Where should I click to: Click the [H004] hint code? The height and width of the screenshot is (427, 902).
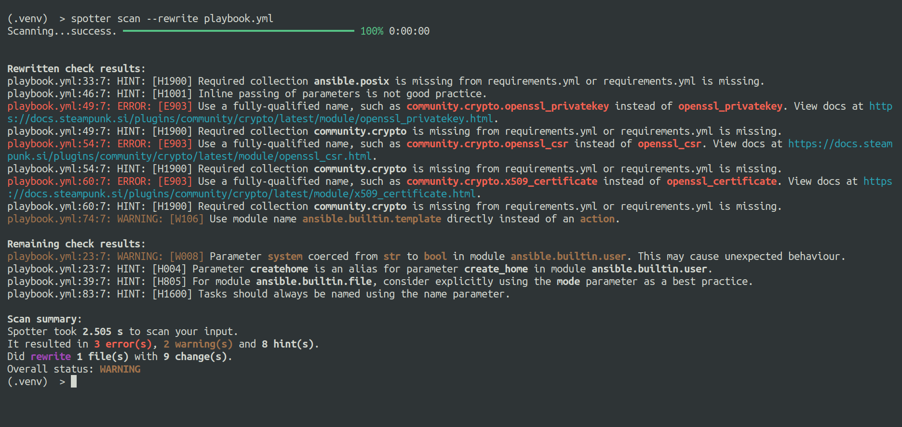[169, 269]
